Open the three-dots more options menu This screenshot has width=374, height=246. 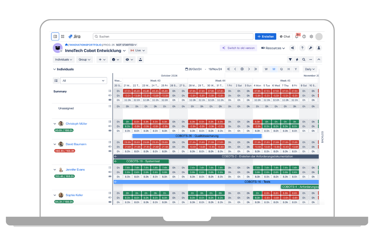tap(310, 59)
